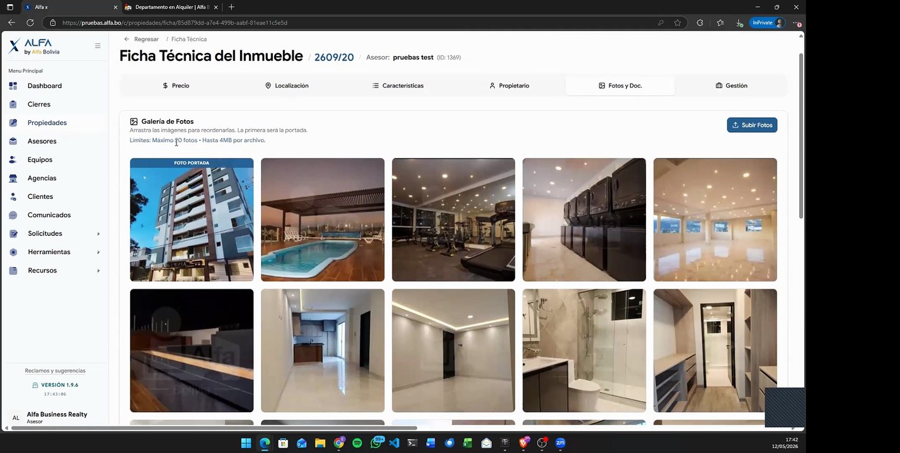This screenshot has height=453, width=900.
Task: Select the kitchen hallway photo thumbnail
Action: click(323, 350)
